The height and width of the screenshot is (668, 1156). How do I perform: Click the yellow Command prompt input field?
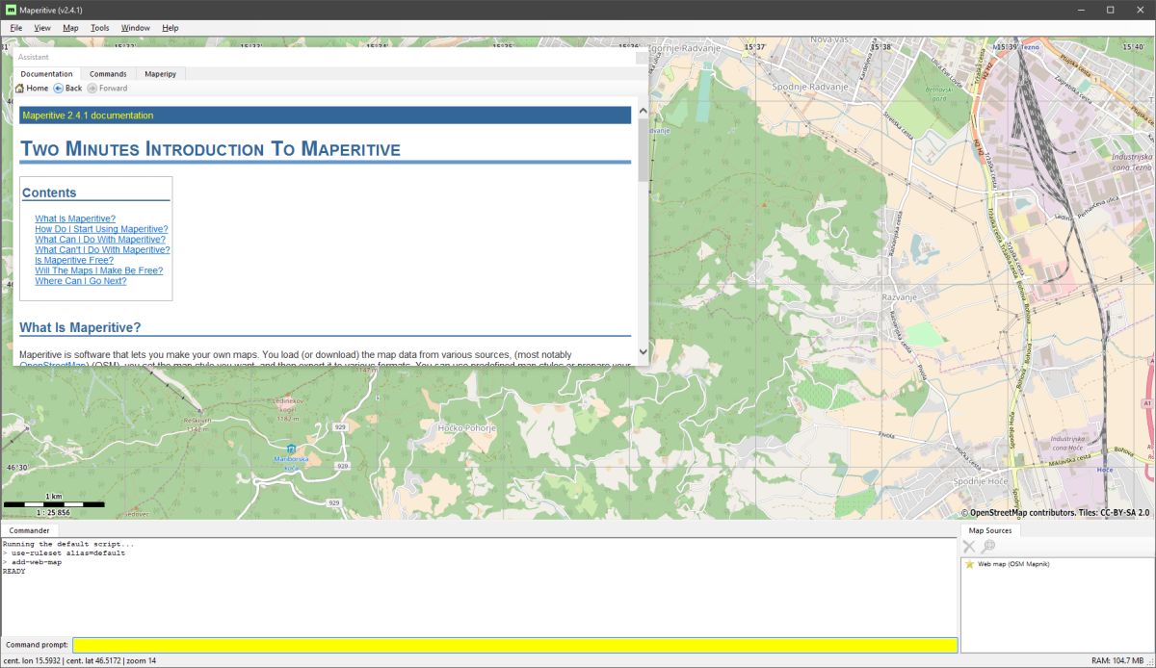[x=514, y=645]
